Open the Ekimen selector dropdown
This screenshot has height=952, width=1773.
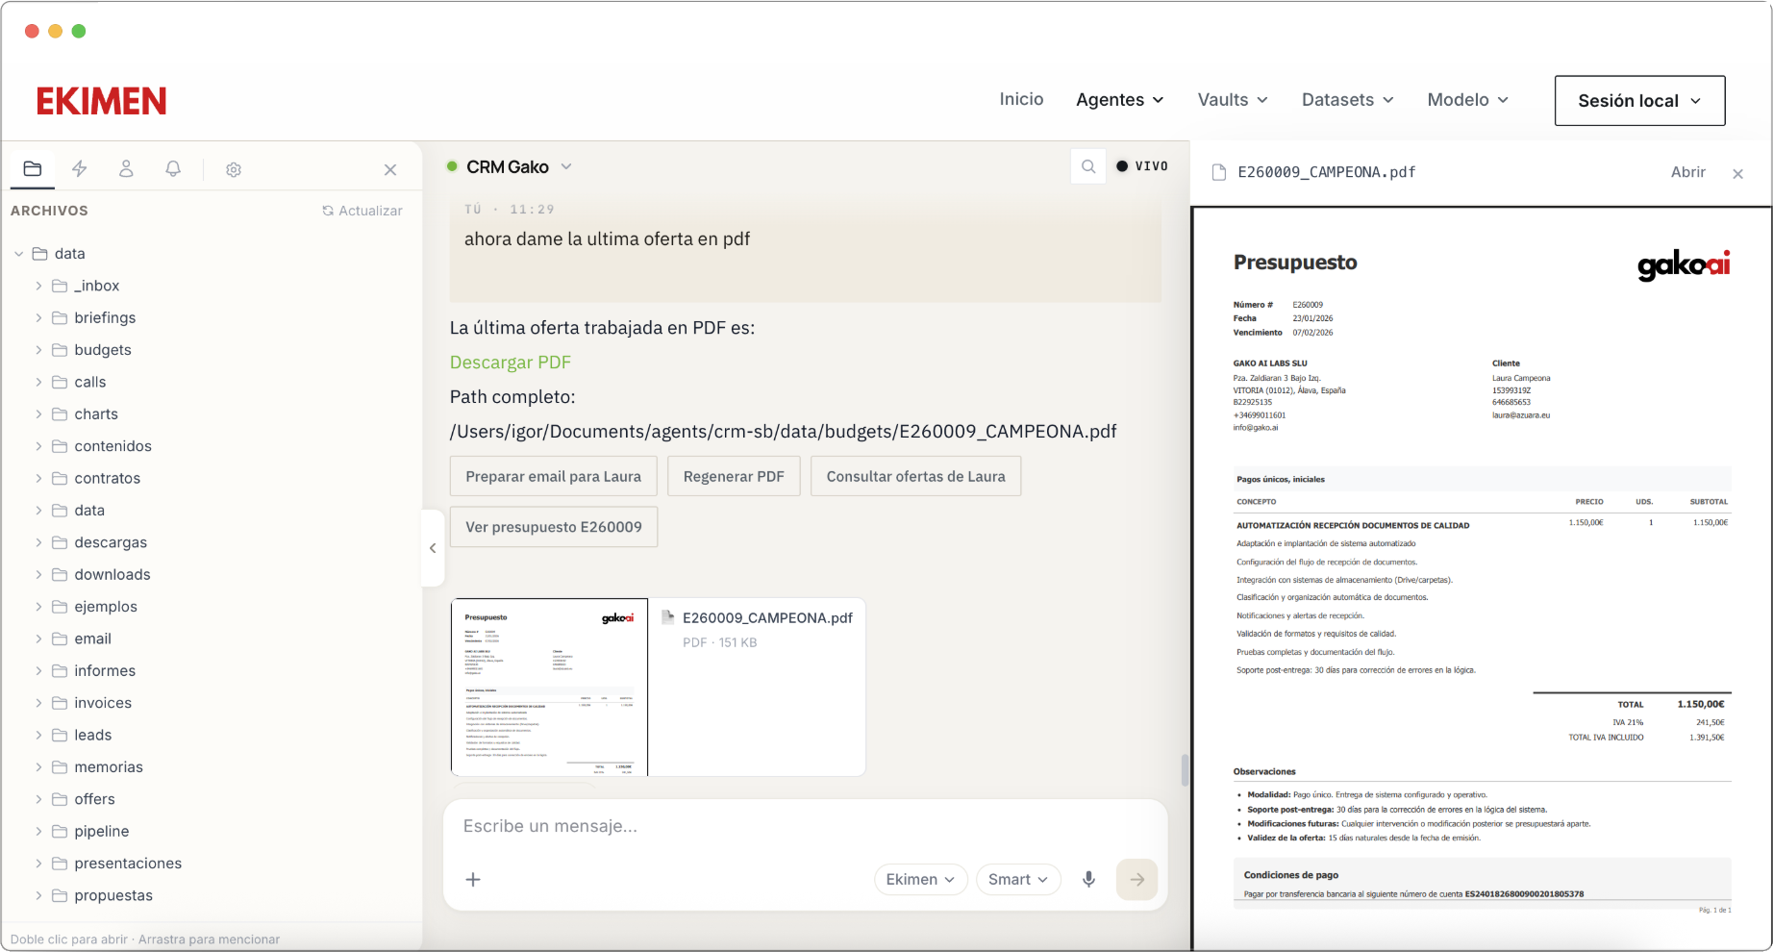pyautogui.click(x=920, y=879)
